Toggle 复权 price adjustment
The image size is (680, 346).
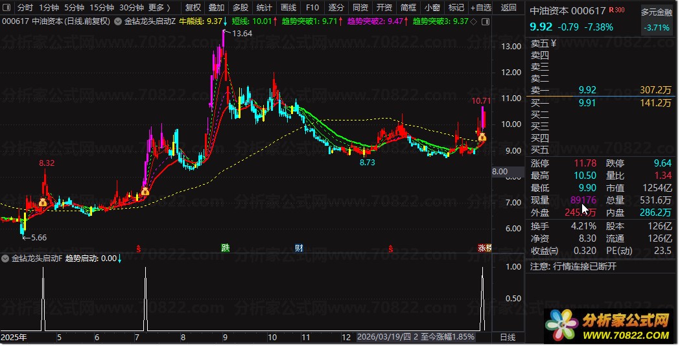point(193,8)
